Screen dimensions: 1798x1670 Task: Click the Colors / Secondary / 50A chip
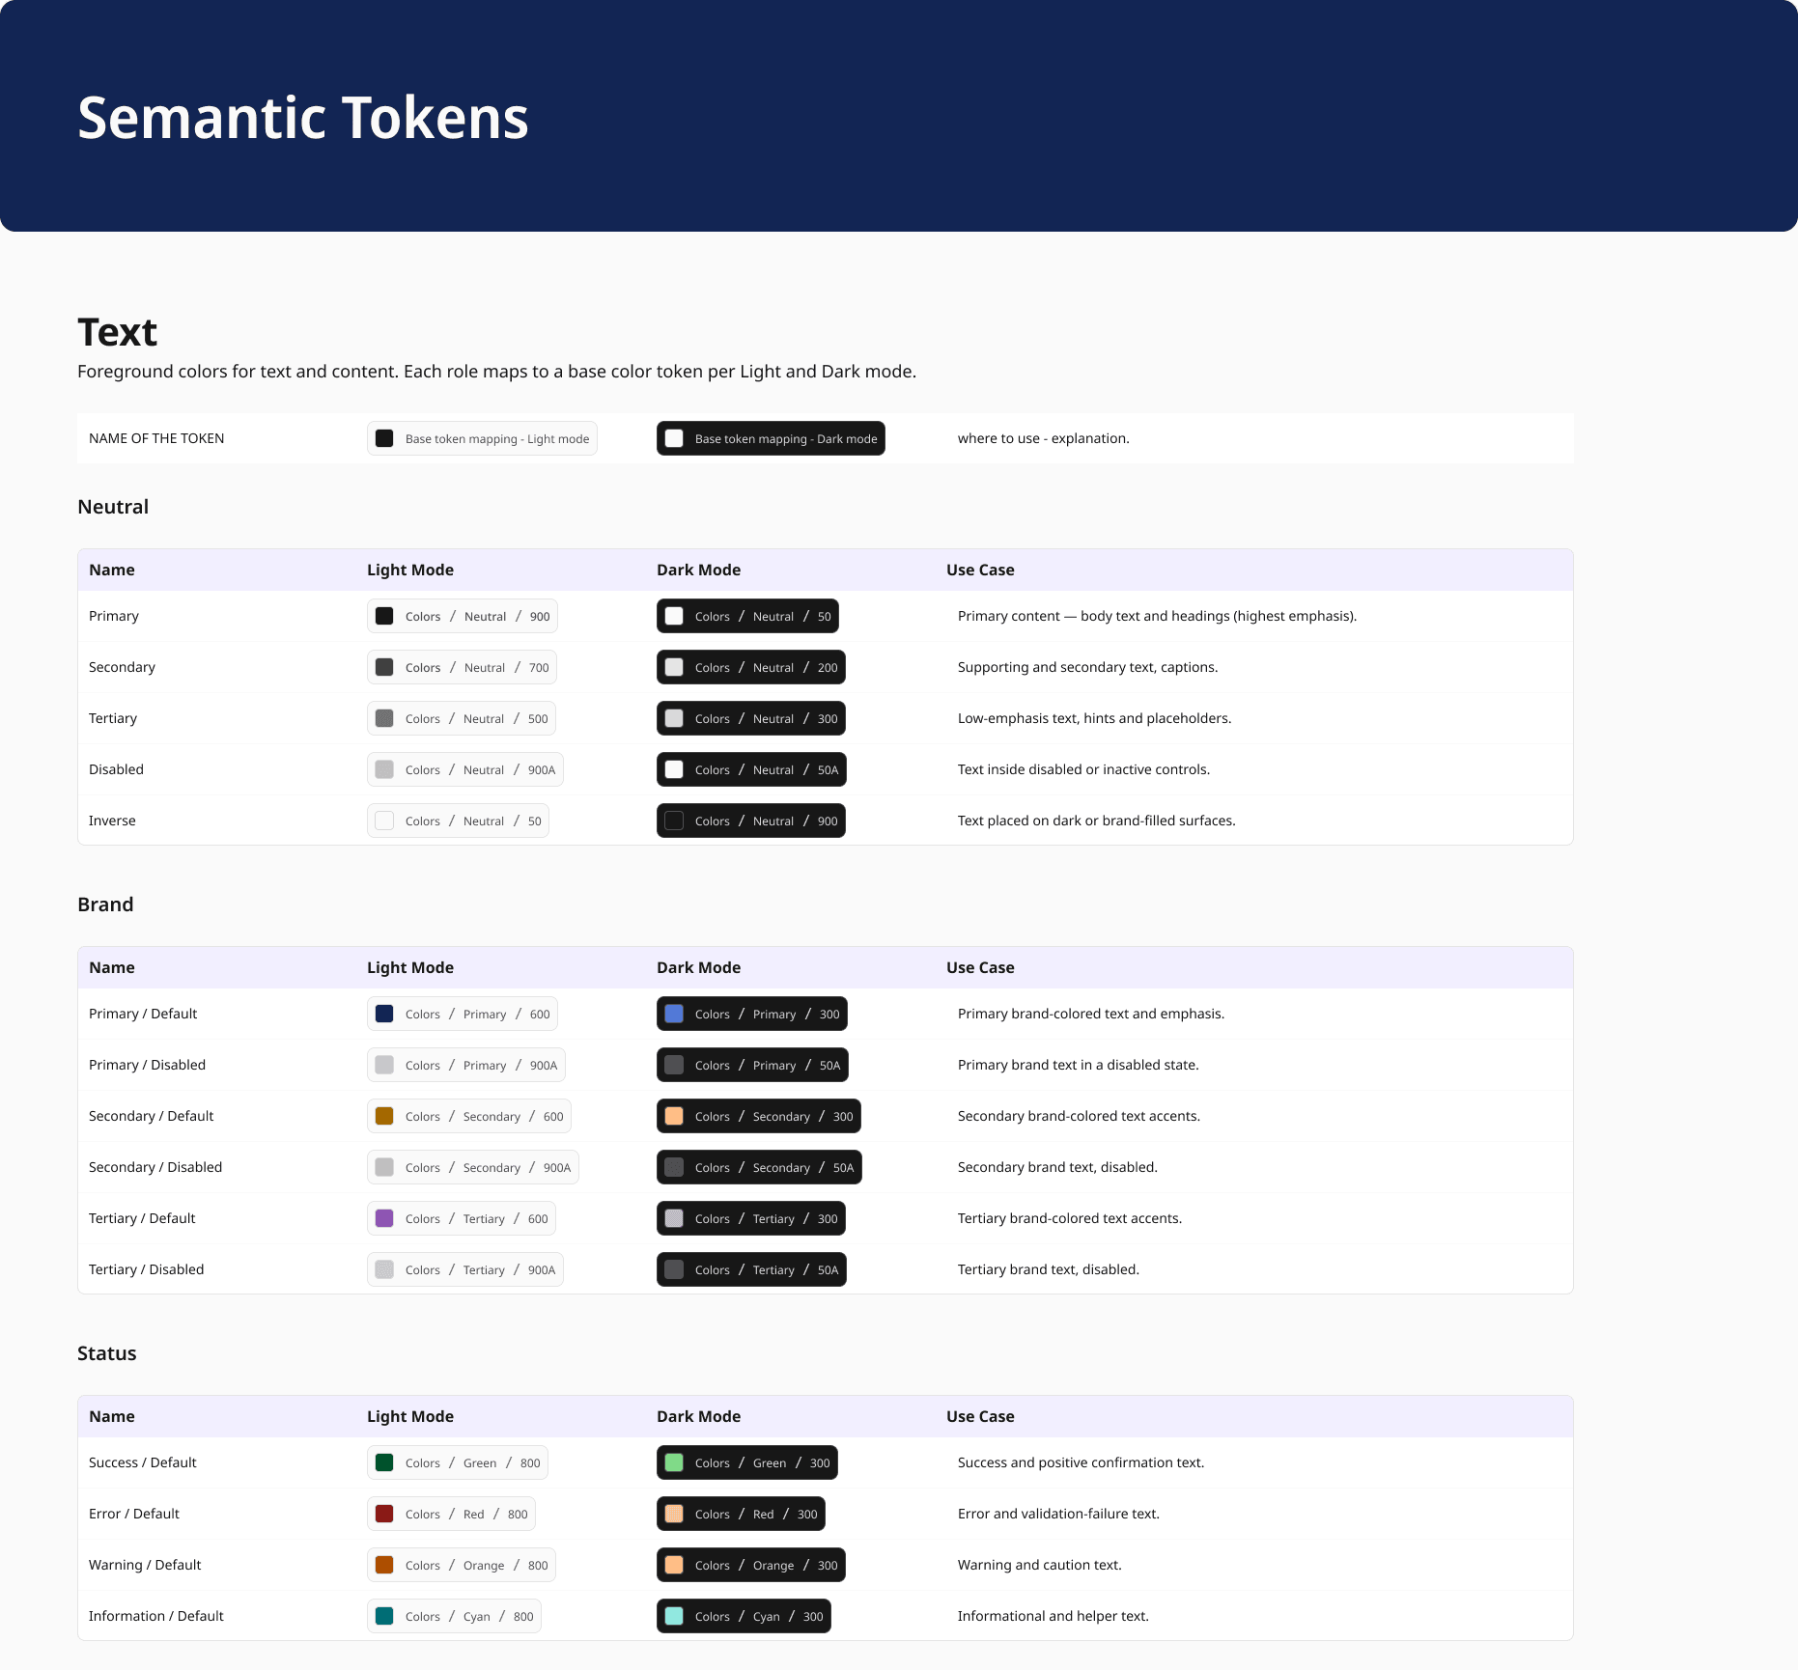[x=759, y=1167]
